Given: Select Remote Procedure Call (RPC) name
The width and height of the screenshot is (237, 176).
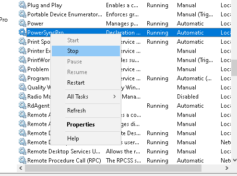Looking at the screenshot, I should click(64, 161).
